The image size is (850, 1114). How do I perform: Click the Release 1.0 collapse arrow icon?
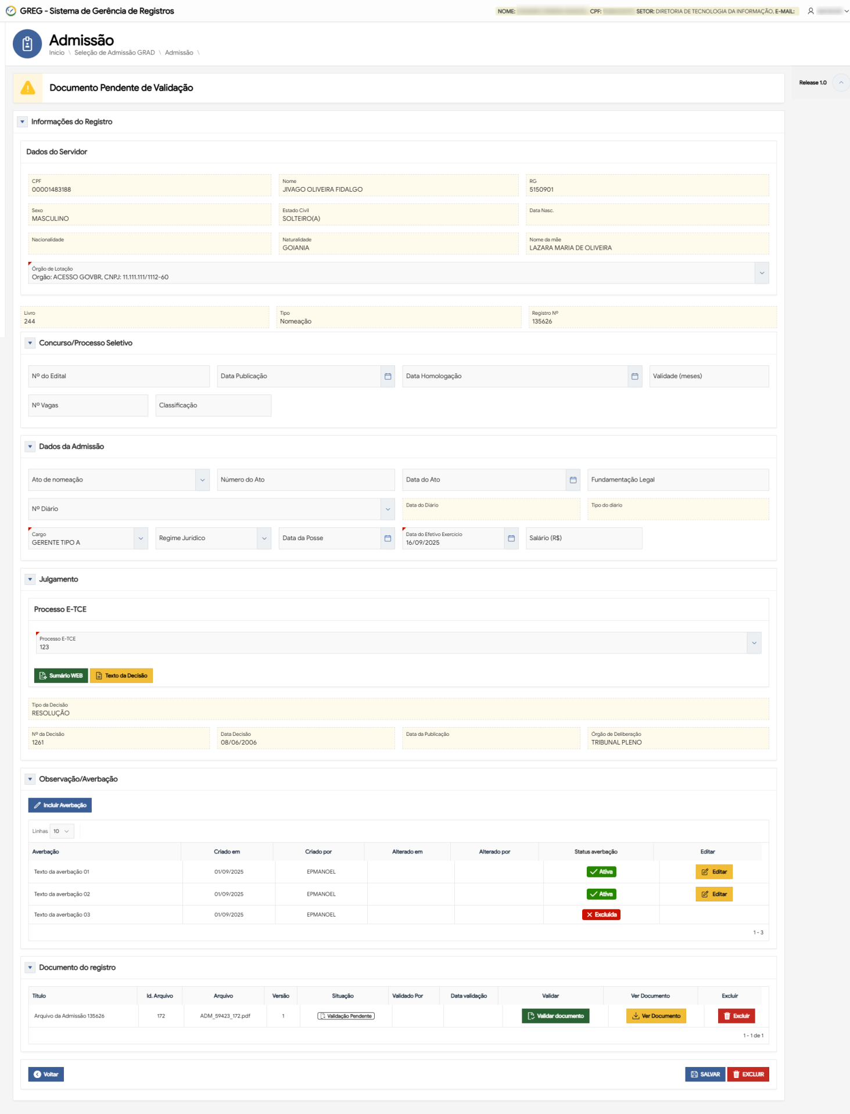(x=841, y=82)
